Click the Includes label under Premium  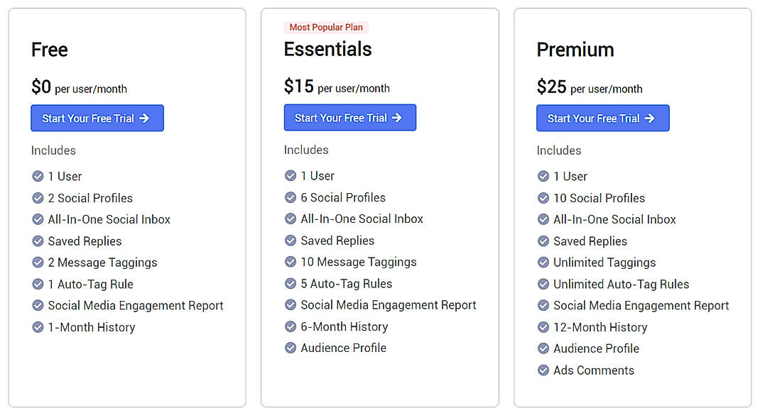coord(559,150)
